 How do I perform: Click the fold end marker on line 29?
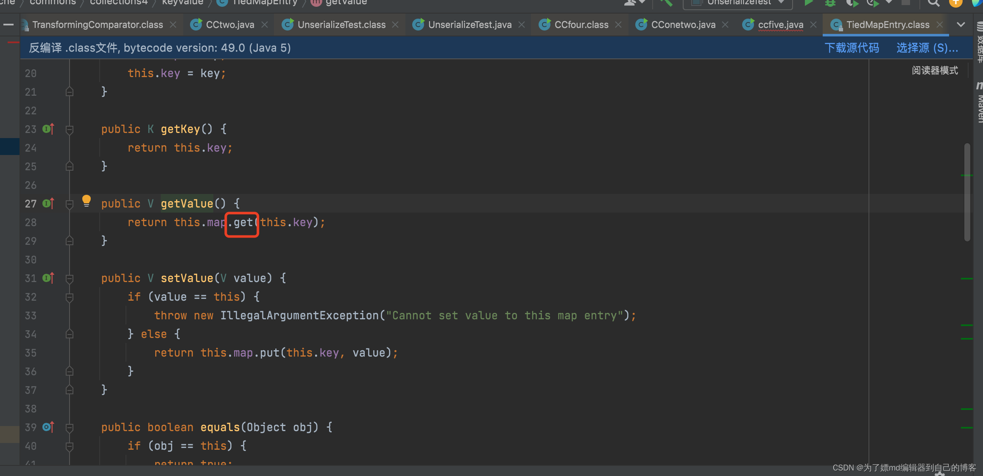click(70, 241)
